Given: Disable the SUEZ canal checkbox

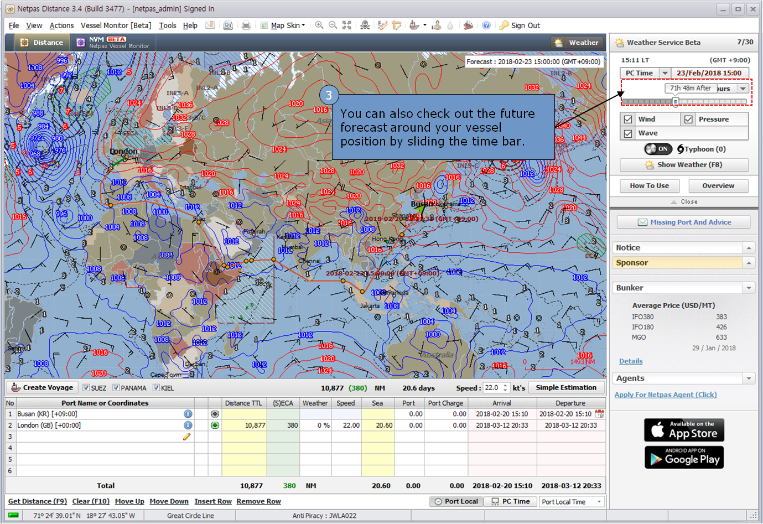Looking at the screenshot, I should click(x=86, y=388).
